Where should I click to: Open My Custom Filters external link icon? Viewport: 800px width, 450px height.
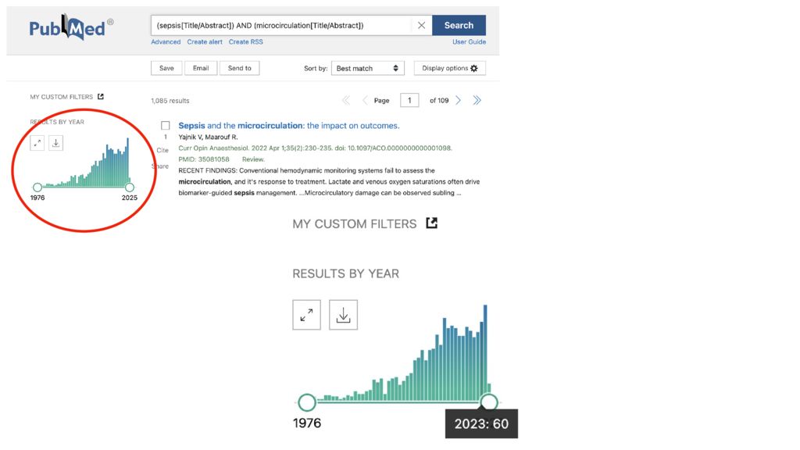[x=101, y=97]
